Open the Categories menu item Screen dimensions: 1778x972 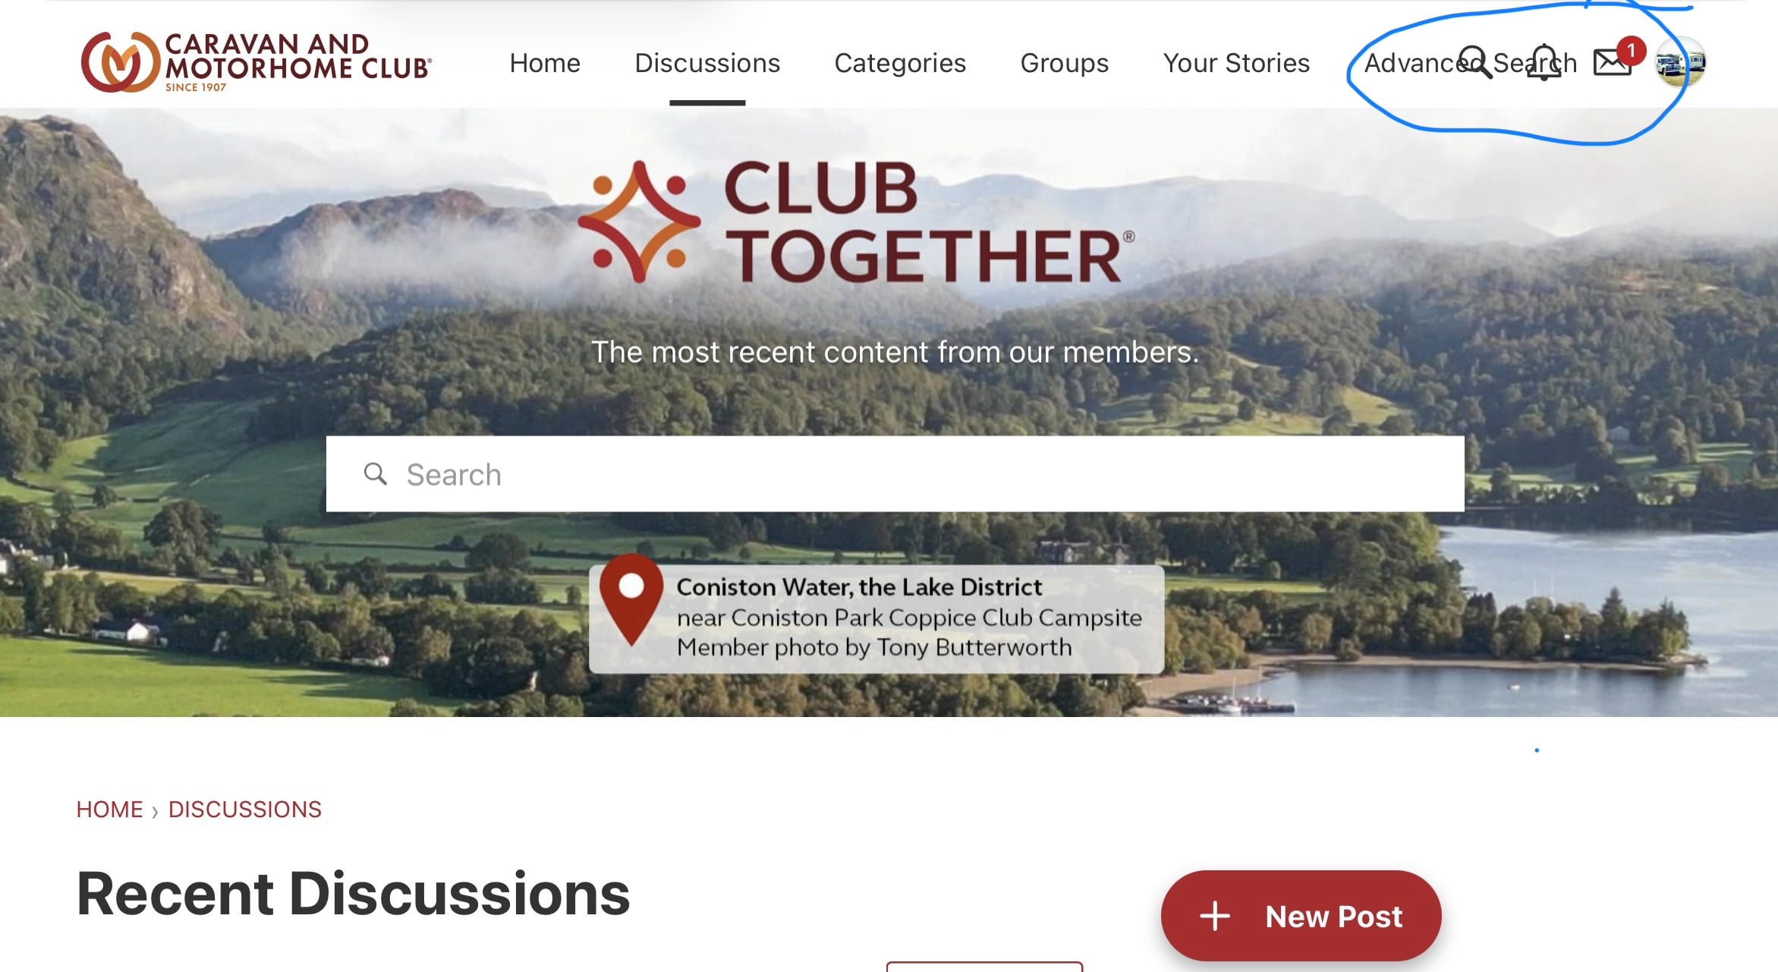[900, 63]
